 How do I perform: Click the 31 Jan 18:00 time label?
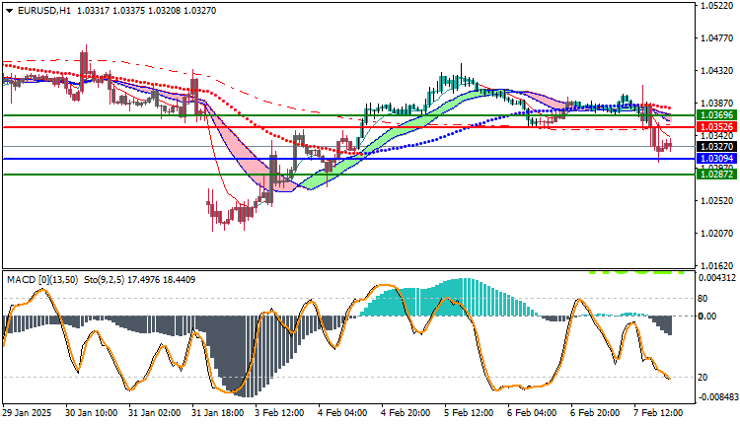(x=218, y=413)
